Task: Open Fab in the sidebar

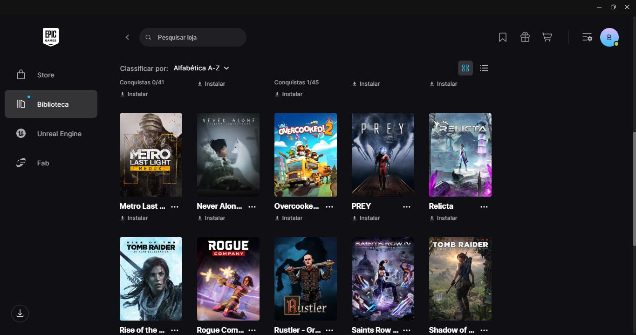Action: click(51, 163)
